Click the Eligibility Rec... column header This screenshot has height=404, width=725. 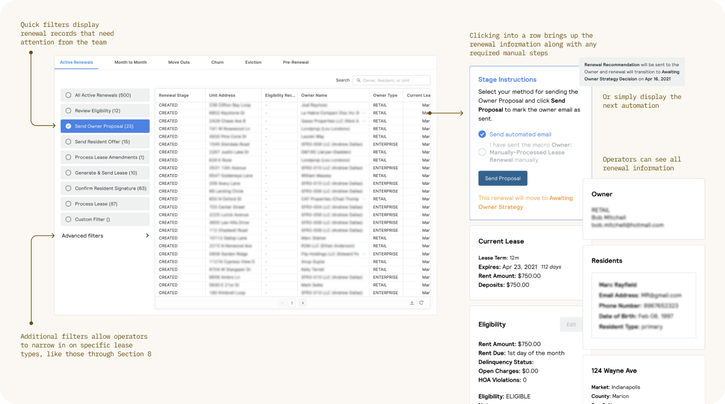pyautogui.click(x=280, y=95)
